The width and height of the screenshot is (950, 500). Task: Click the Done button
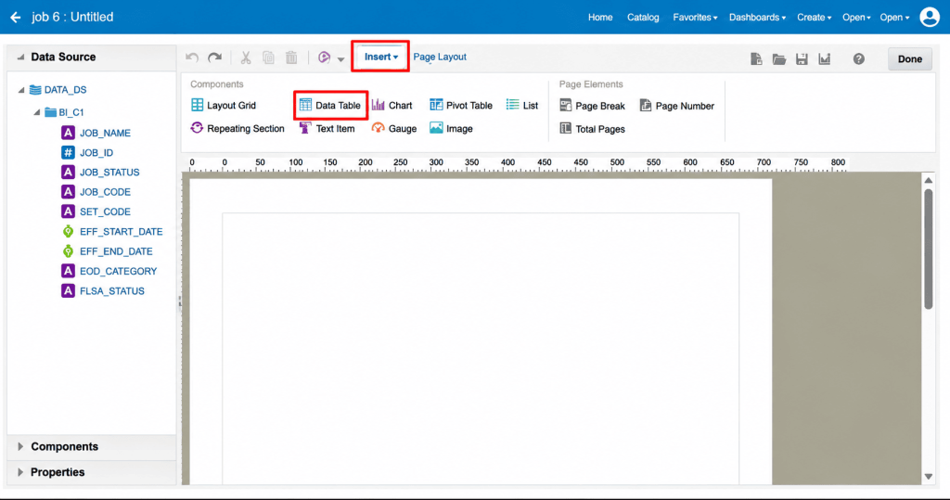pos(910,58)
